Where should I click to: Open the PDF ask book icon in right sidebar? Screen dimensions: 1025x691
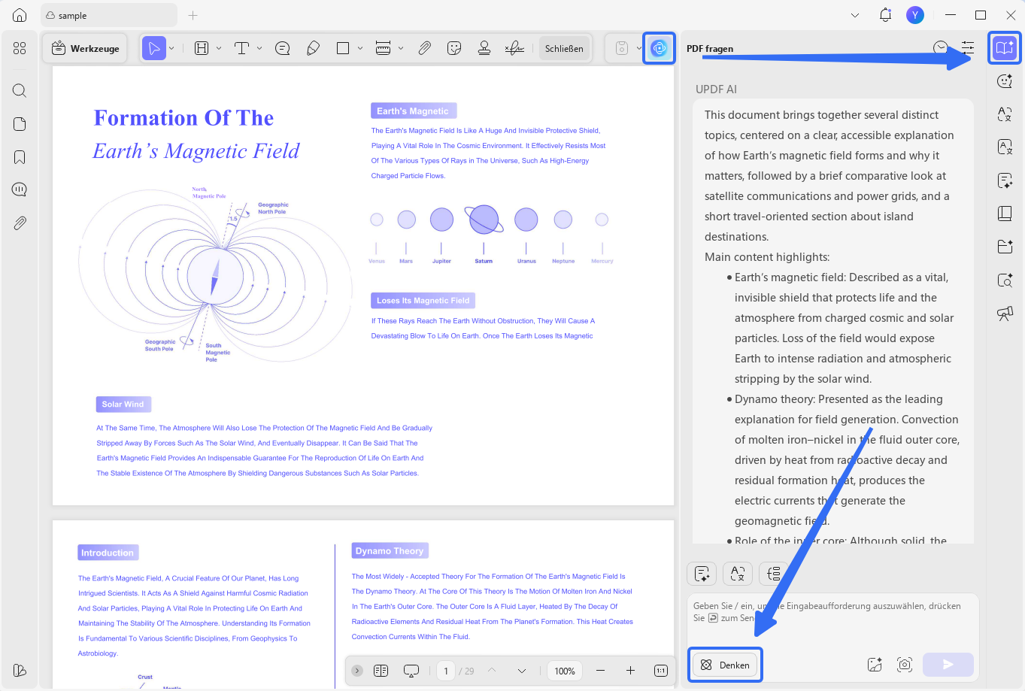[1005, 48]
